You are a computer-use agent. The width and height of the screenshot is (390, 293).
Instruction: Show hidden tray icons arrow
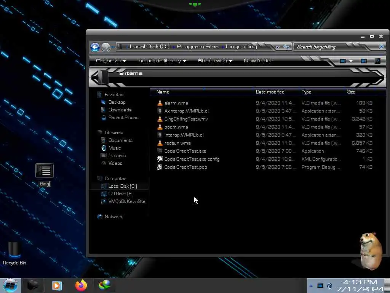311,286
